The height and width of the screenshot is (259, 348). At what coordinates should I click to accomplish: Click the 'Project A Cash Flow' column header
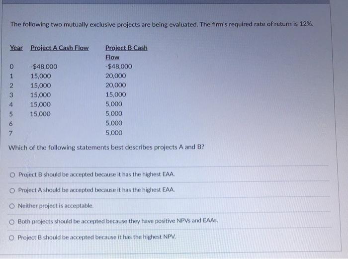pyautogui.click(x=60, y=48)
